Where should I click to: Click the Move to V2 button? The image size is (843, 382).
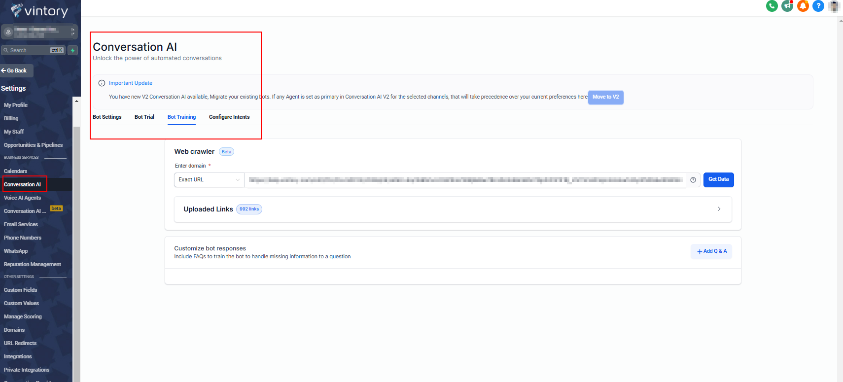pyautogui.click(x=606, y=97)
